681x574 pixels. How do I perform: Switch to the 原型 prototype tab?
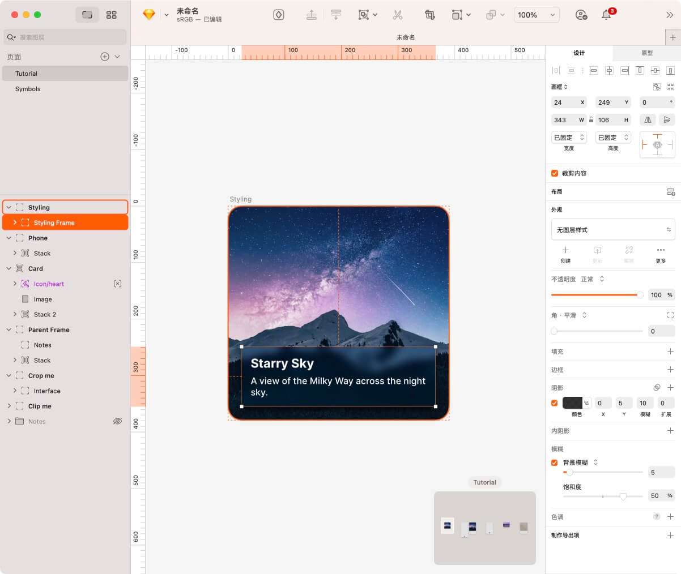[x=647, y=53]
